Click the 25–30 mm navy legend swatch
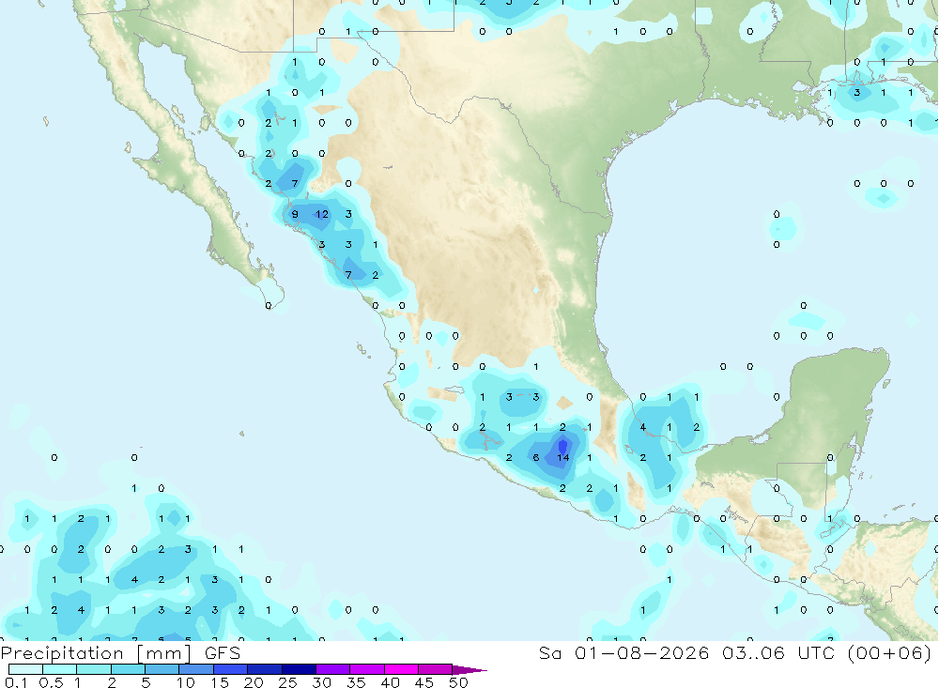Image resolution: width=939 pixels, height=688 pixels. [299, 669]
